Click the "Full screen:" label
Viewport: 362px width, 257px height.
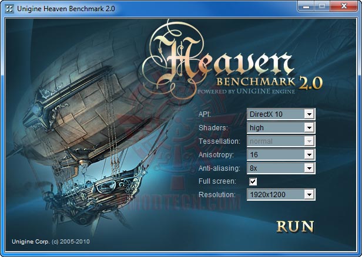217,181
